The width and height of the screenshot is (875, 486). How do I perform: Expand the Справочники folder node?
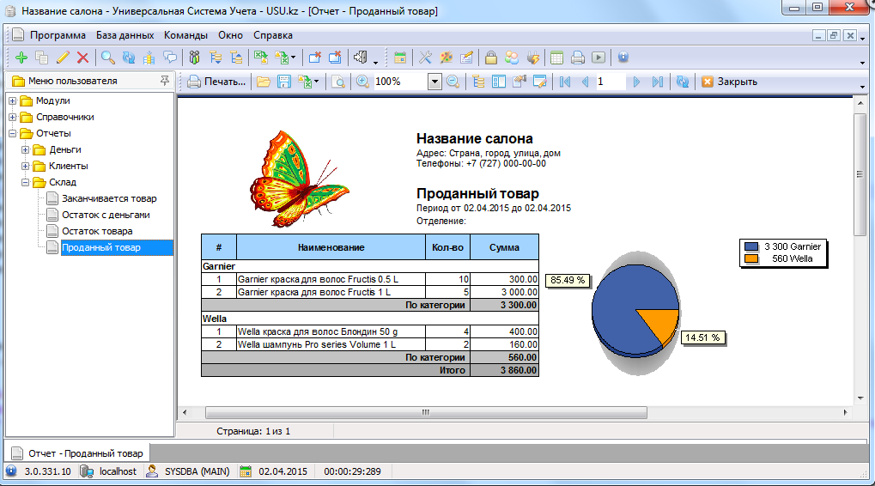tap(12, 117)
